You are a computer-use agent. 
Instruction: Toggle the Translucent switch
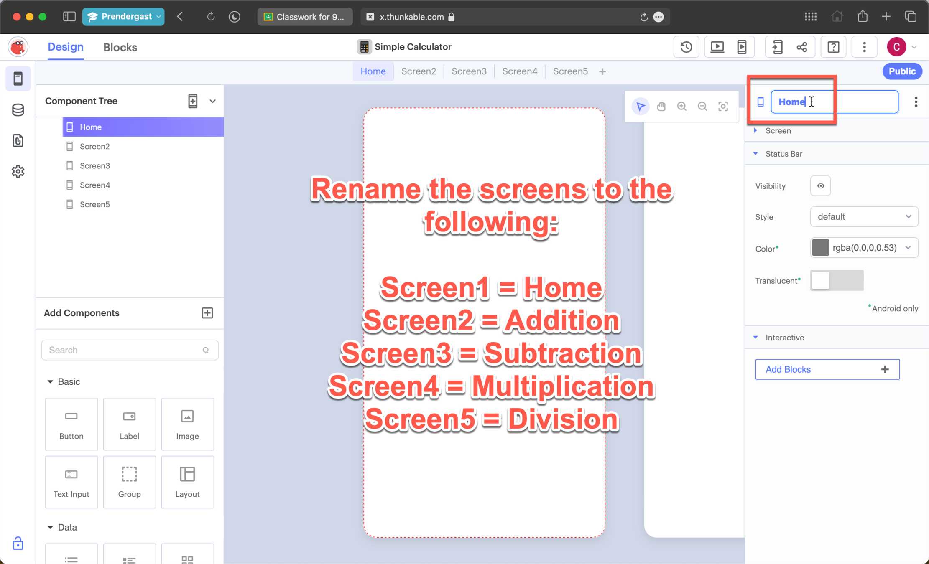[837, 280]
